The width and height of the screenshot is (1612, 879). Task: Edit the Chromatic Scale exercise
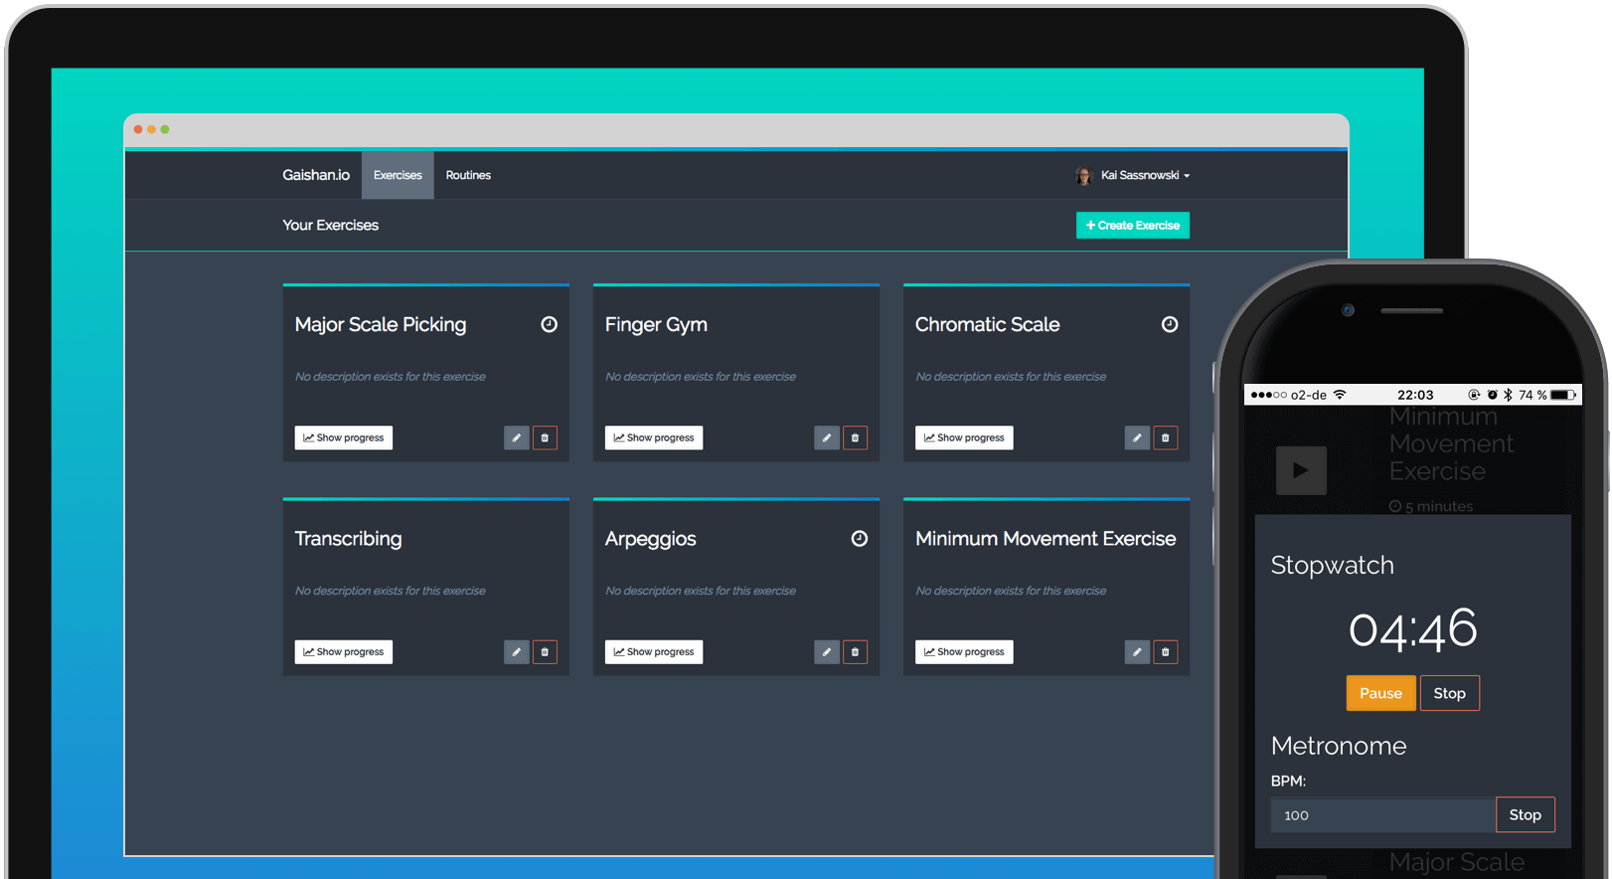[1137, 438]
